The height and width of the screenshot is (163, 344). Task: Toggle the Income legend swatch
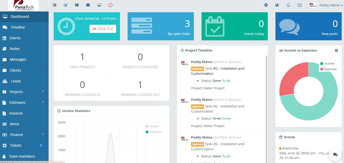tap(322, 64)
